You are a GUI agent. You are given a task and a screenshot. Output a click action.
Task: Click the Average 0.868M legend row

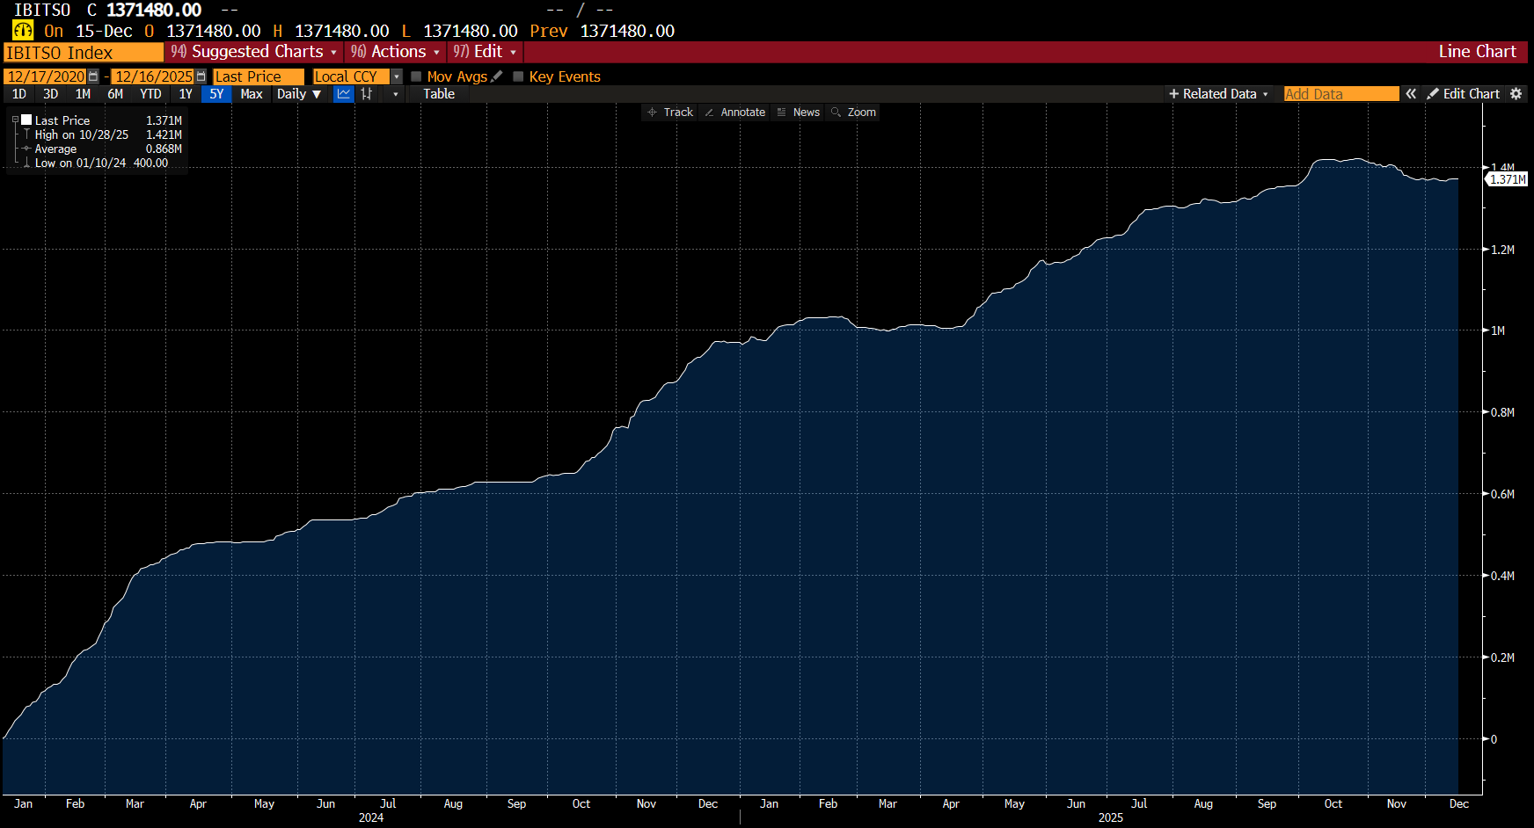pyautogui.click(x=100, y=149)
